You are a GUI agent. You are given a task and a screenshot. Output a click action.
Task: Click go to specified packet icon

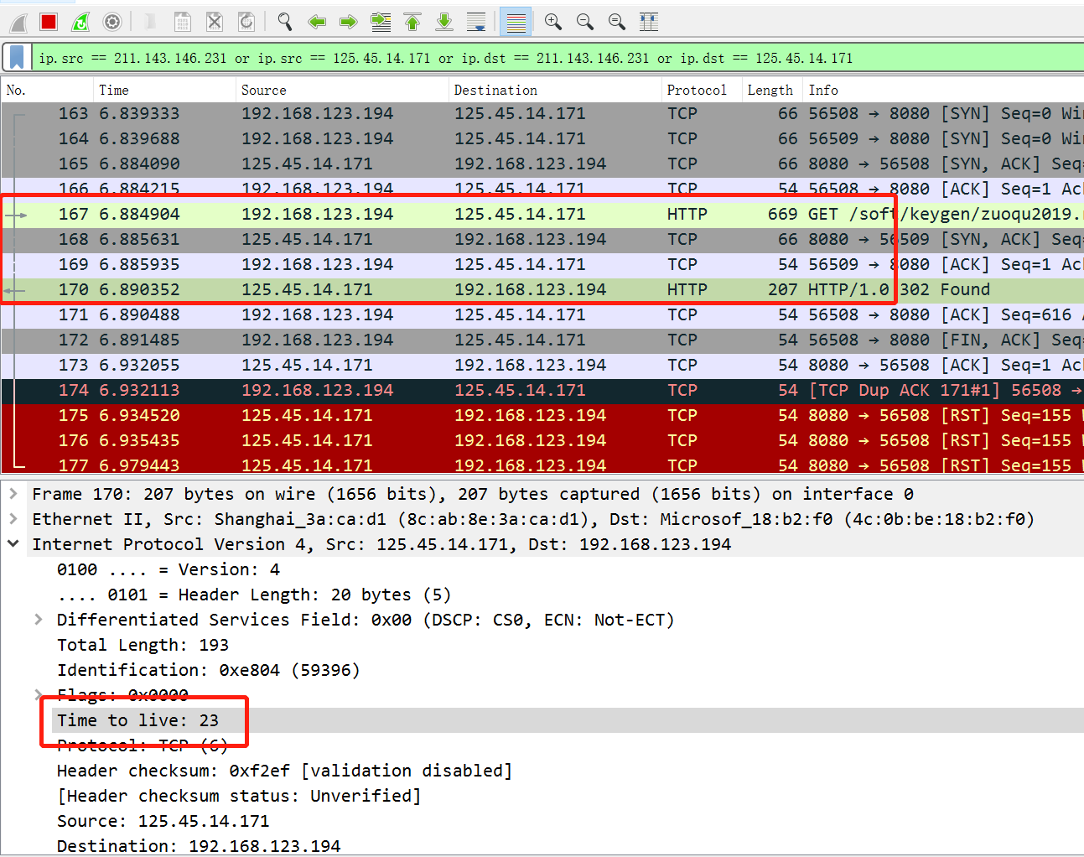point(381,22)
